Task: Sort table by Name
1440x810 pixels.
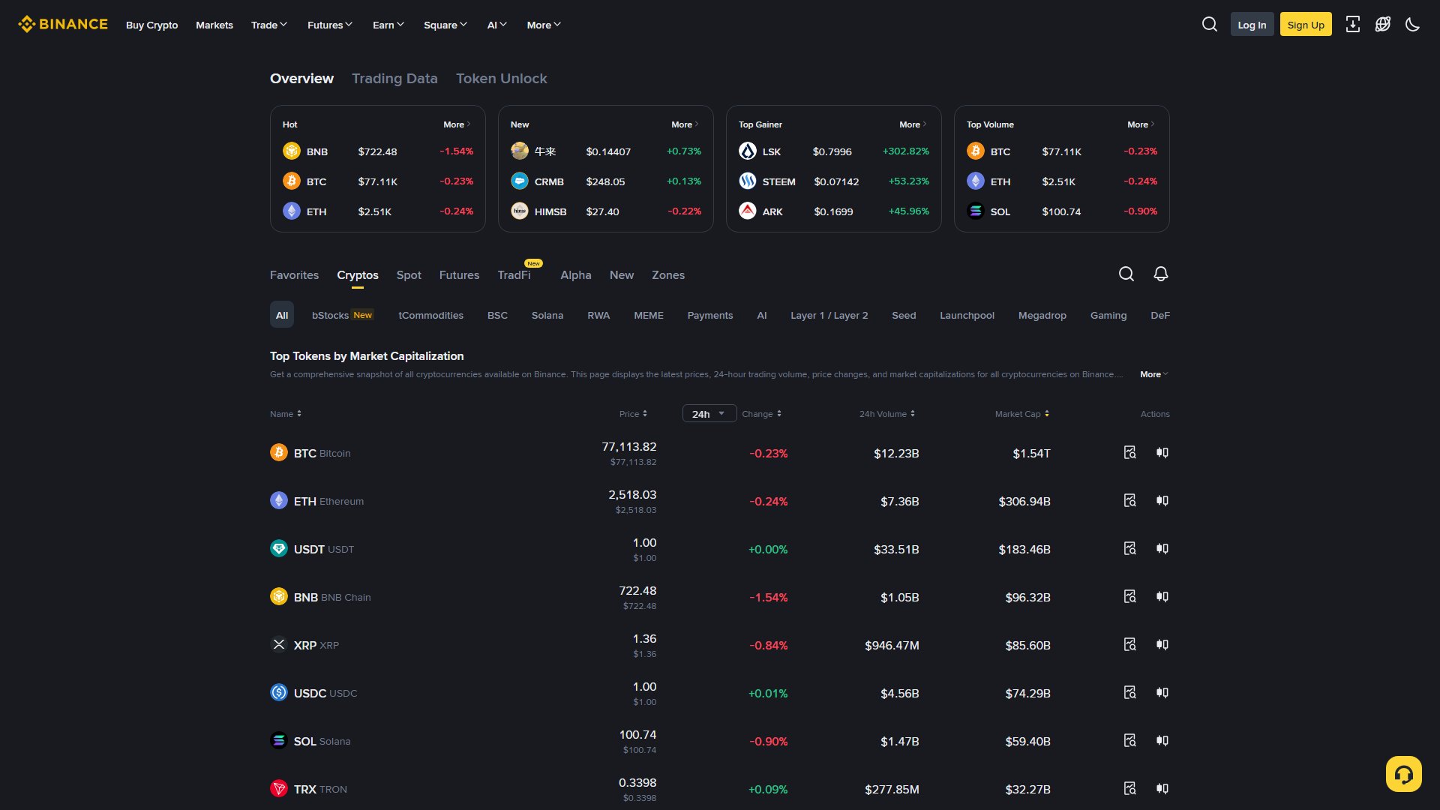Action: (286, 414)
